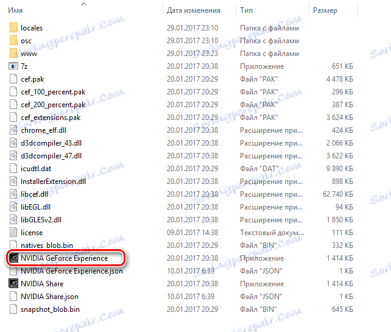Select the snapshot_blob.bin file name
391x332 pixels.
coord(50,309)
